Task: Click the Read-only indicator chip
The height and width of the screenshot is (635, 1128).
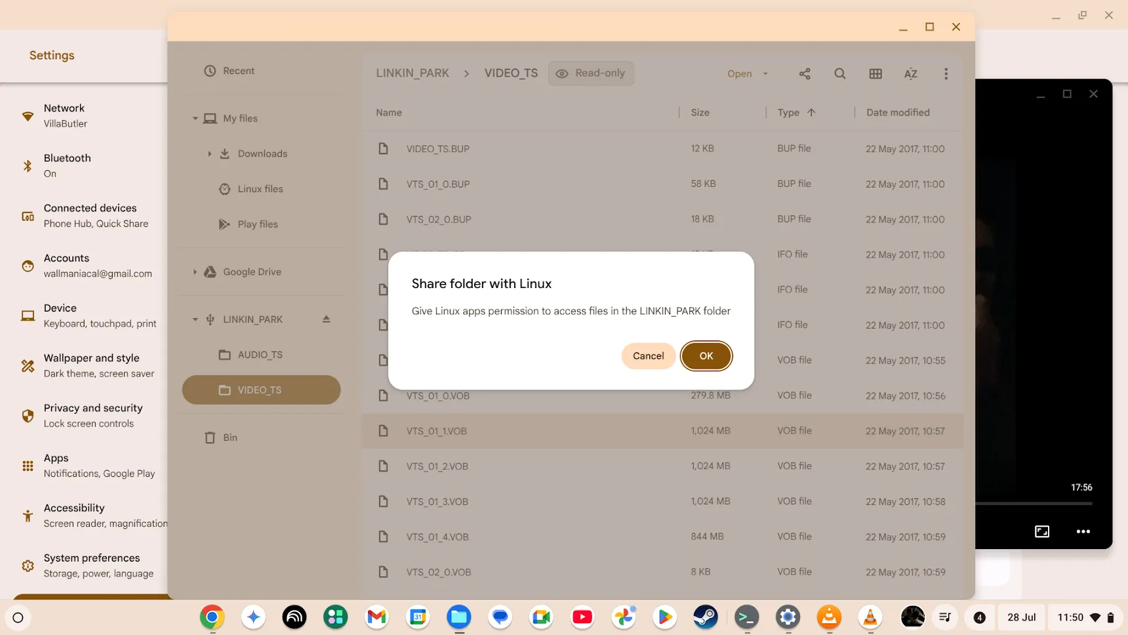Action: click(591, 73)
